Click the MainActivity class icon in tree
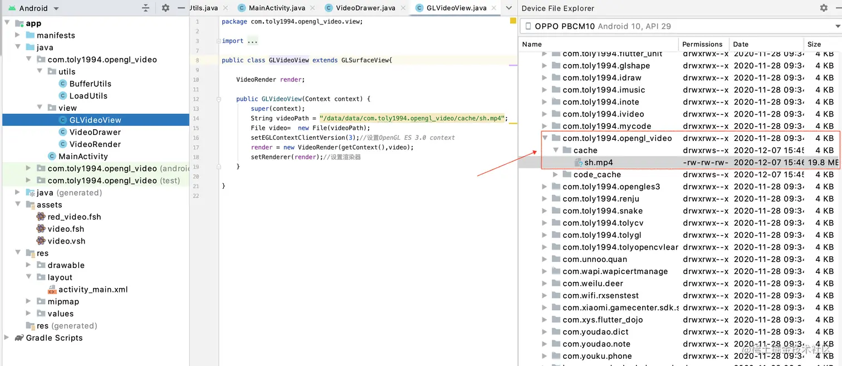This screenshot has height=366, width=842. click(52, 157)
